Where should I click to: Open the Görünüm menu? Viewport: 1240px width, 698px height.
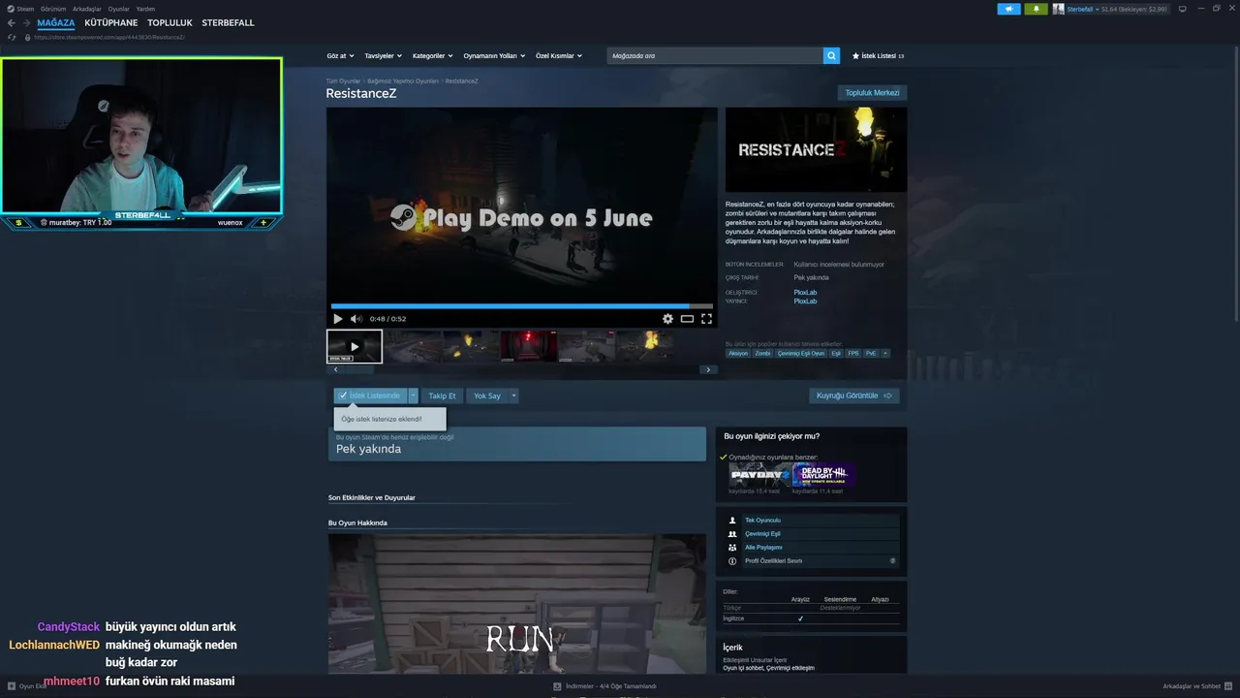click(x=53, y=9)
